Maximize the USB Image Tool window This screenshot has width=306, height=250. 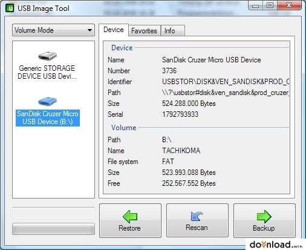click(x=270, y=5)
